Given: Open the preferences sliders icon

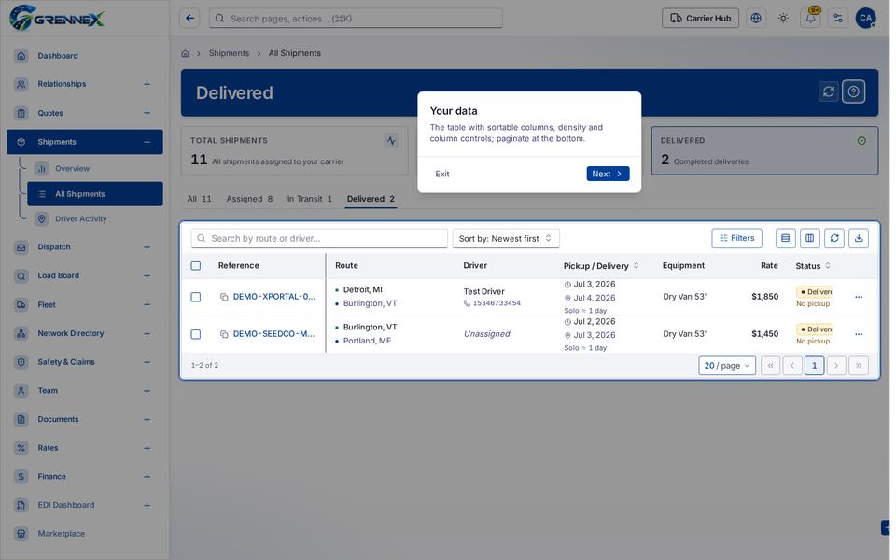Looking at the screenshot, I should (838, 19).
